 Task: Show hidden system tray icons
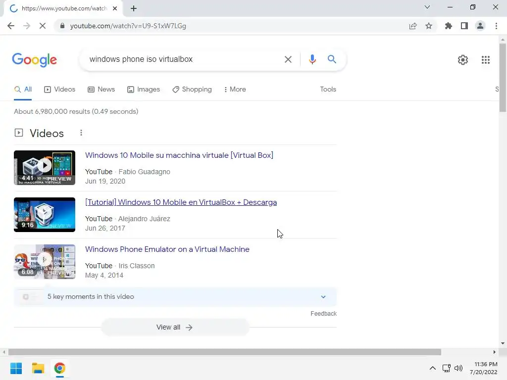(432, 368)
